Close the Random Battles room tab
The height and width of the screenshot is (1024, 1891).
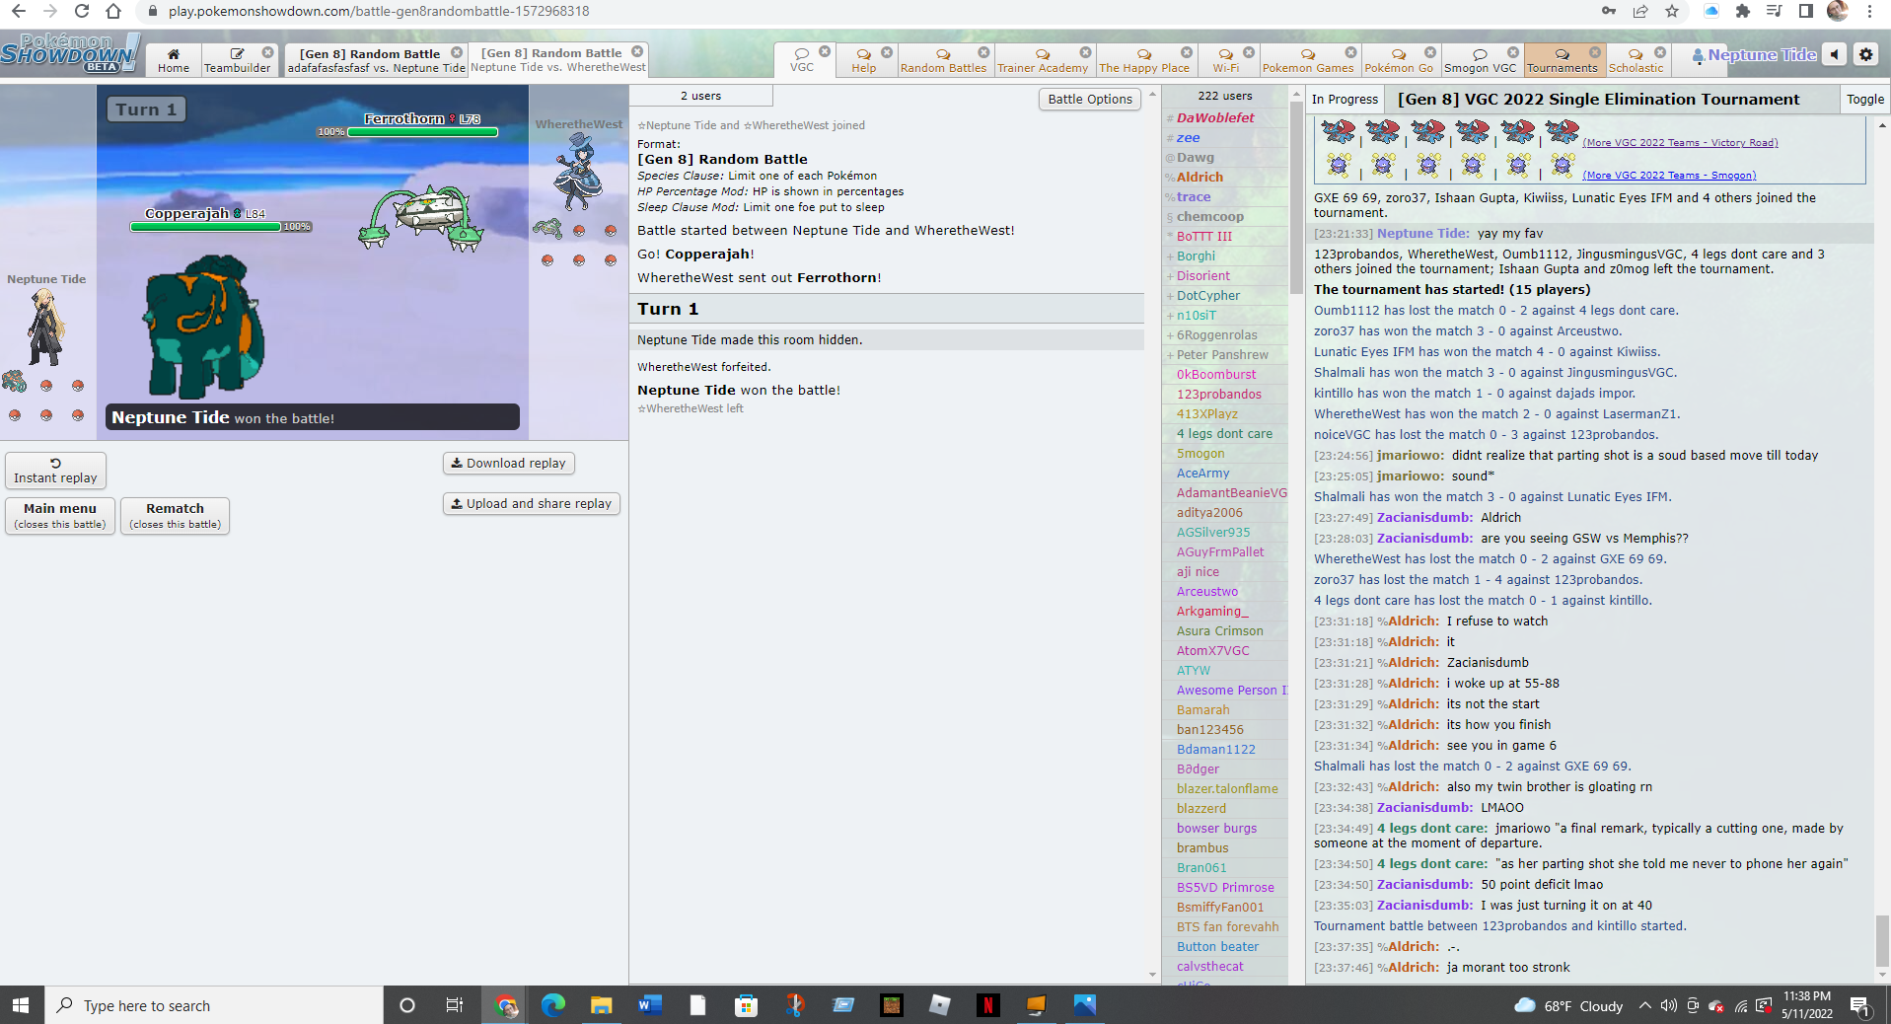pos(983,52)
